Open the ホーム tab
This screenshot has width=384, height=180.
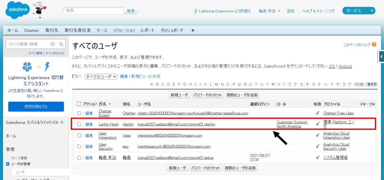[13, 30]
